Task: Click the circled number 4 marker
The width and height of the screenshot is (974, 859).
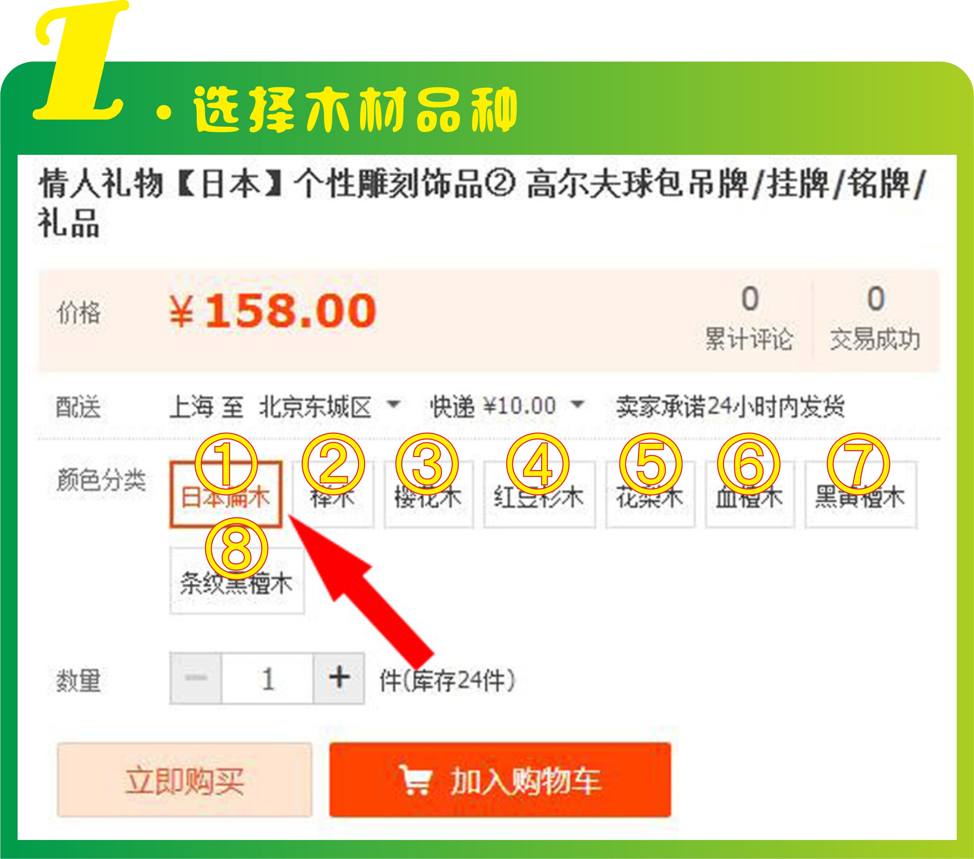Action: click(537, 464)
